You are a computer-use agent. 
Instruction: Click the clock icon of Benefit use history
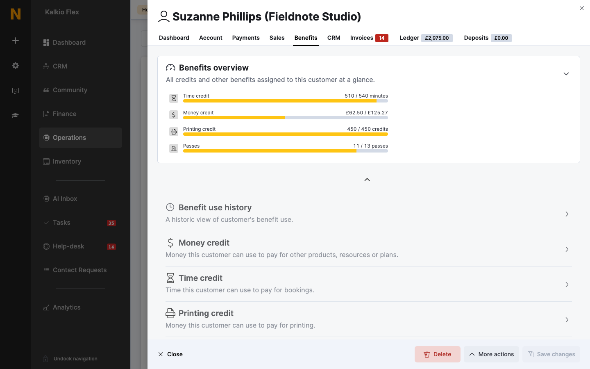[x=170, y=207]
